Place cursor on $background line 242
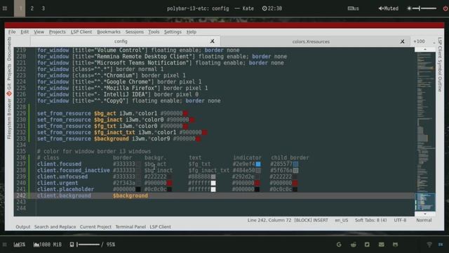This screenshot has height=253, width=449. click(130, 195)
